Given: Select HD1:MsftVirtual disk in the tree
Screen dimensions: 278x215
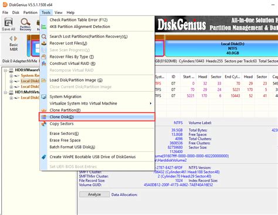Looking at the screenshot, I should tap(27, 92).
